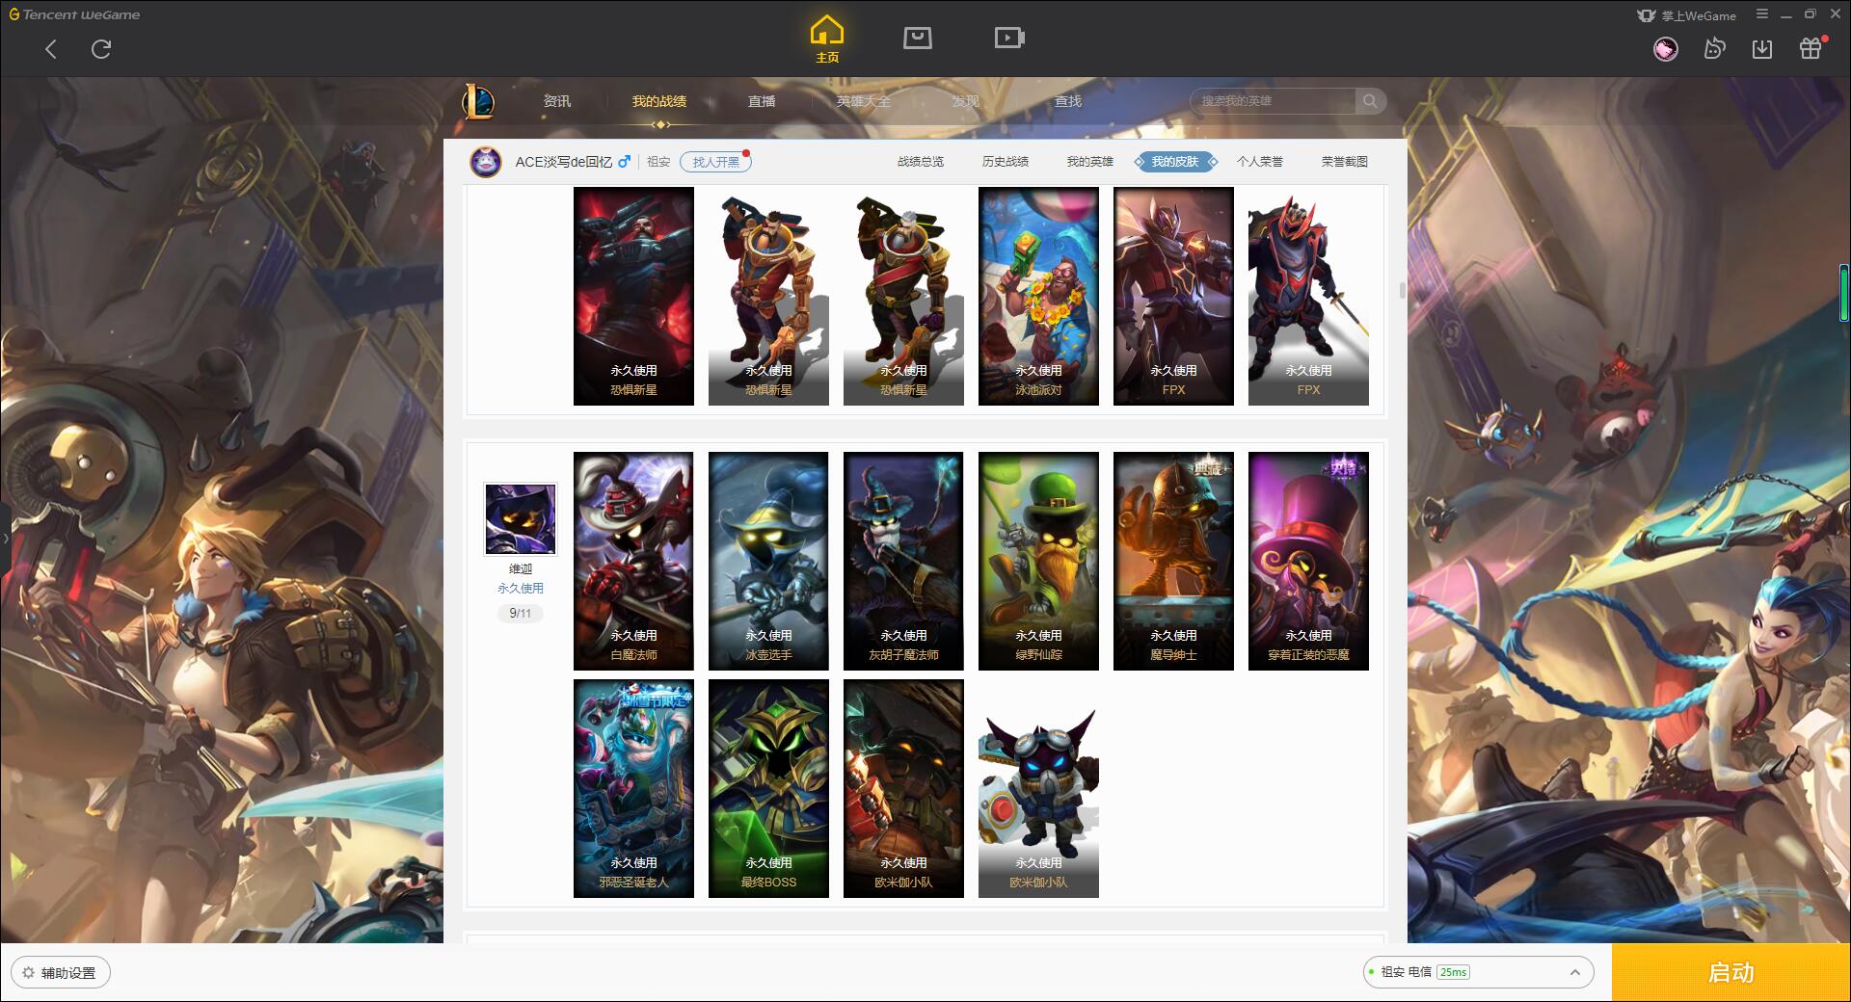Expand the left side panel arrow
1851x1002 pixels.
click(5, 538)
